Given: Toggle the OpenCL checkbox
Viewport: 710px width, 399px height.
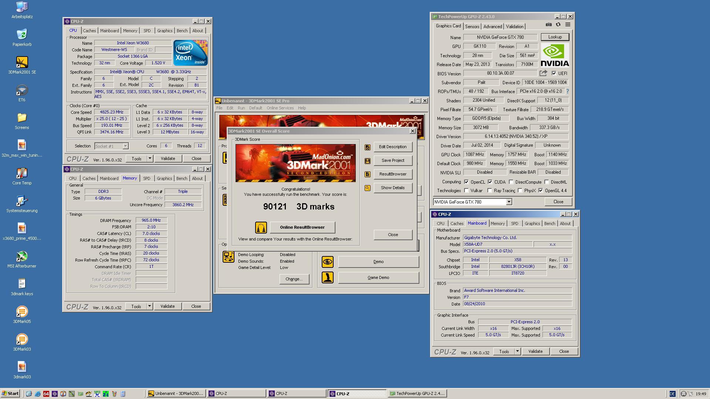Looking at the screenshot, I should (x=466, y=182).
